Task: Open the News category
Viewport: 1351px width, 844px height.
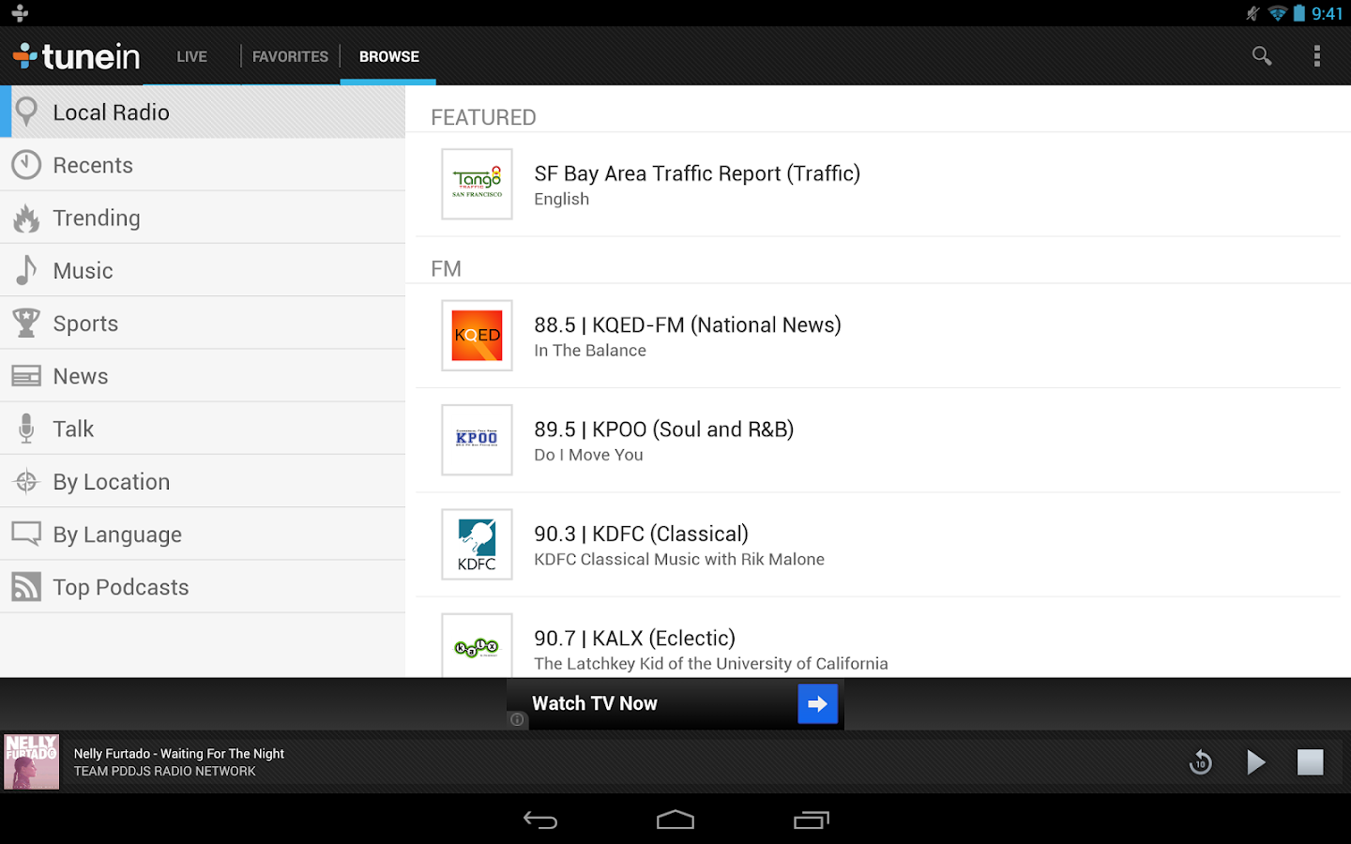Action: [x=203, y=376]
